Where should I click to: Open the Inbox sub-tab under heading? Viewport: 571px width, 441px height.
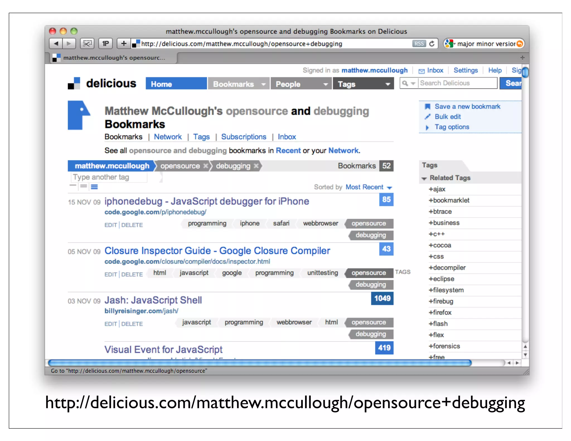click(x=287, y=137)
